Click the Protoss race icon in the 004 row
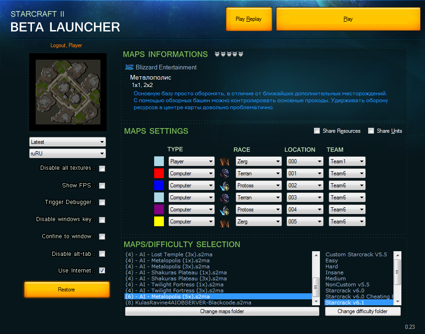Screen dimensions: 425x334 (x=225, y=210)
